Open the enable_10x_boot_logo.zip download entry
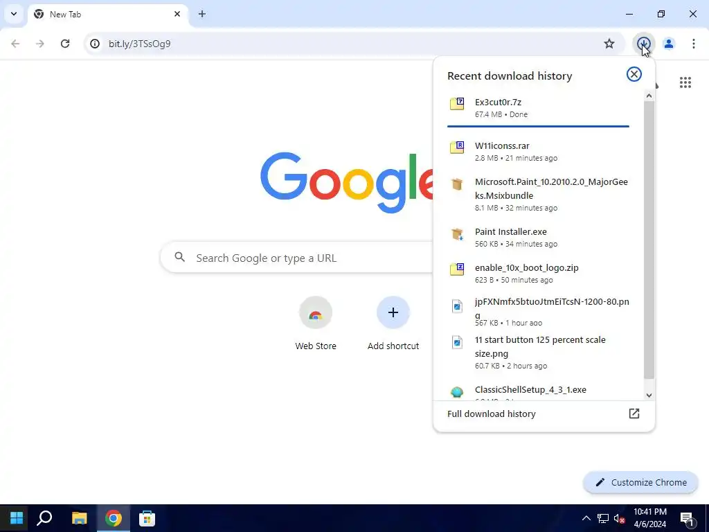This screenshot has width=709, height=532. pyautogui.click(x=538, y=273)
